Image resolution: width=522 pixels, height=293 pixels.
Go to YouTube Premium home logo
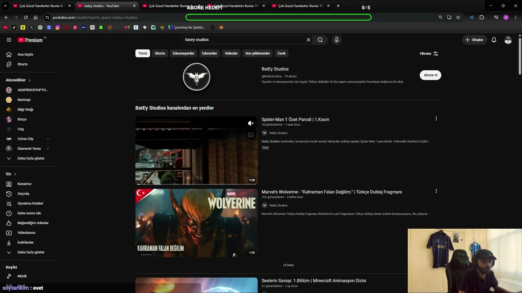point(31,40)
